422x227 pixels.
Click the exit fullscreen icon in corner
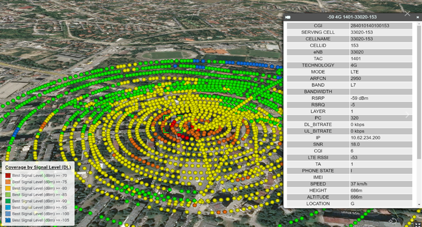417,224
